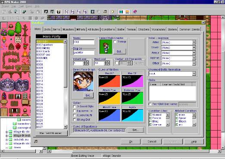Click the OK button
225x159 pixels.
(131, 142)
